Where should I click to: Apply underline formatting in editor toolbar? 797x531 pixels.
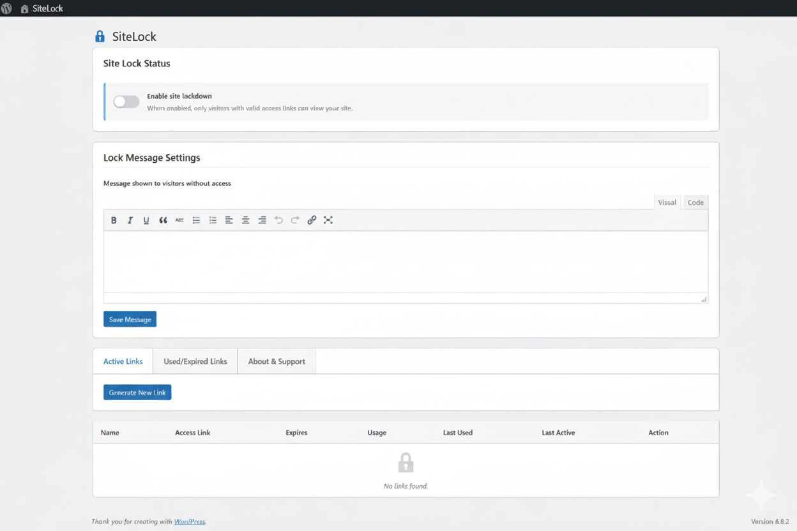146,220
